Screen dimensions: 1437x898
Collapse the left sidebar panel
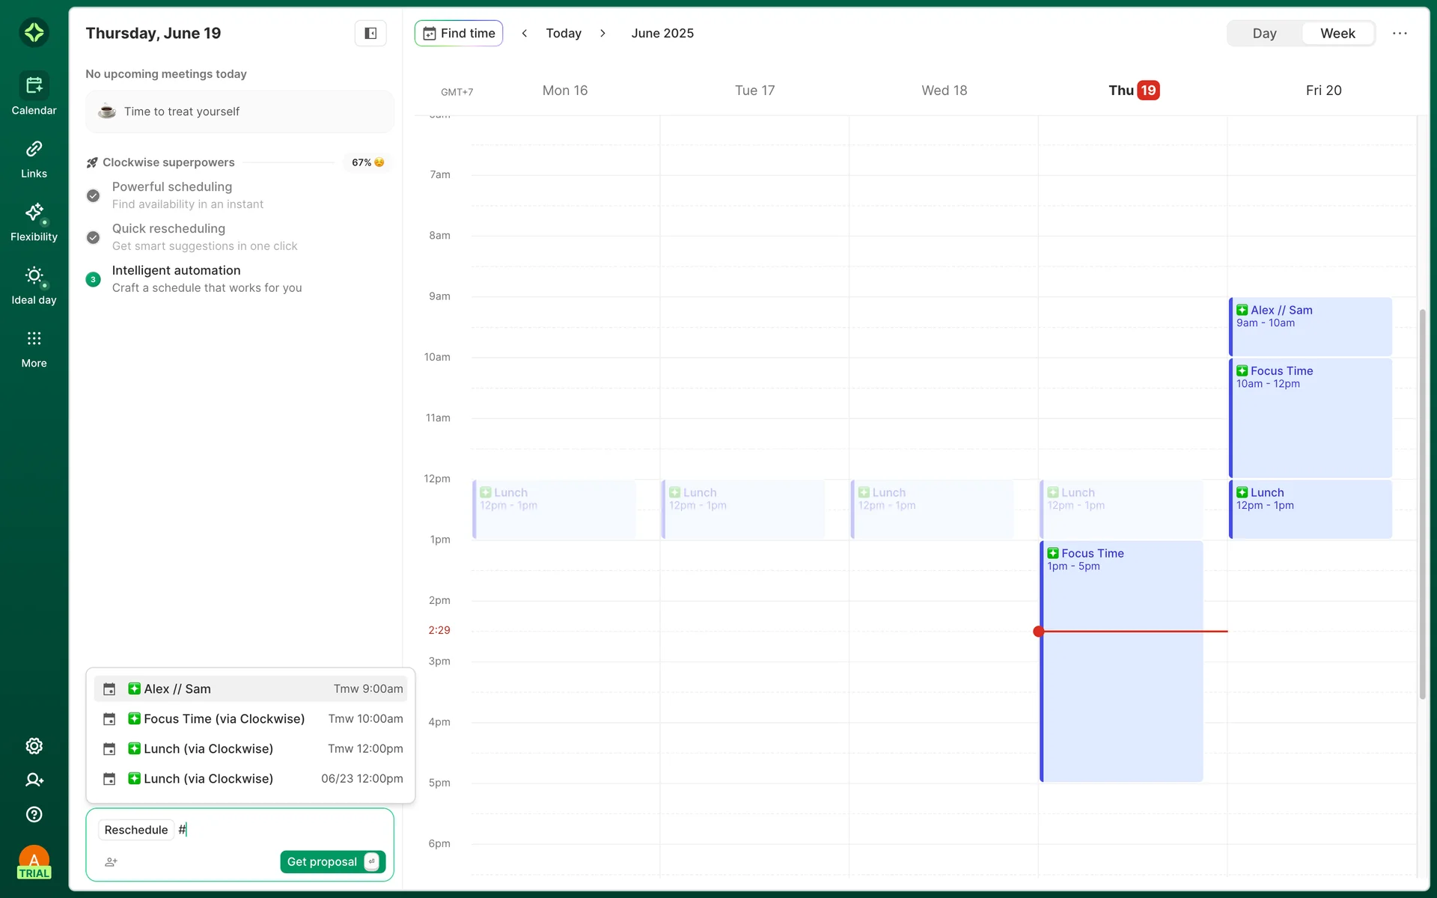[370, 33]
